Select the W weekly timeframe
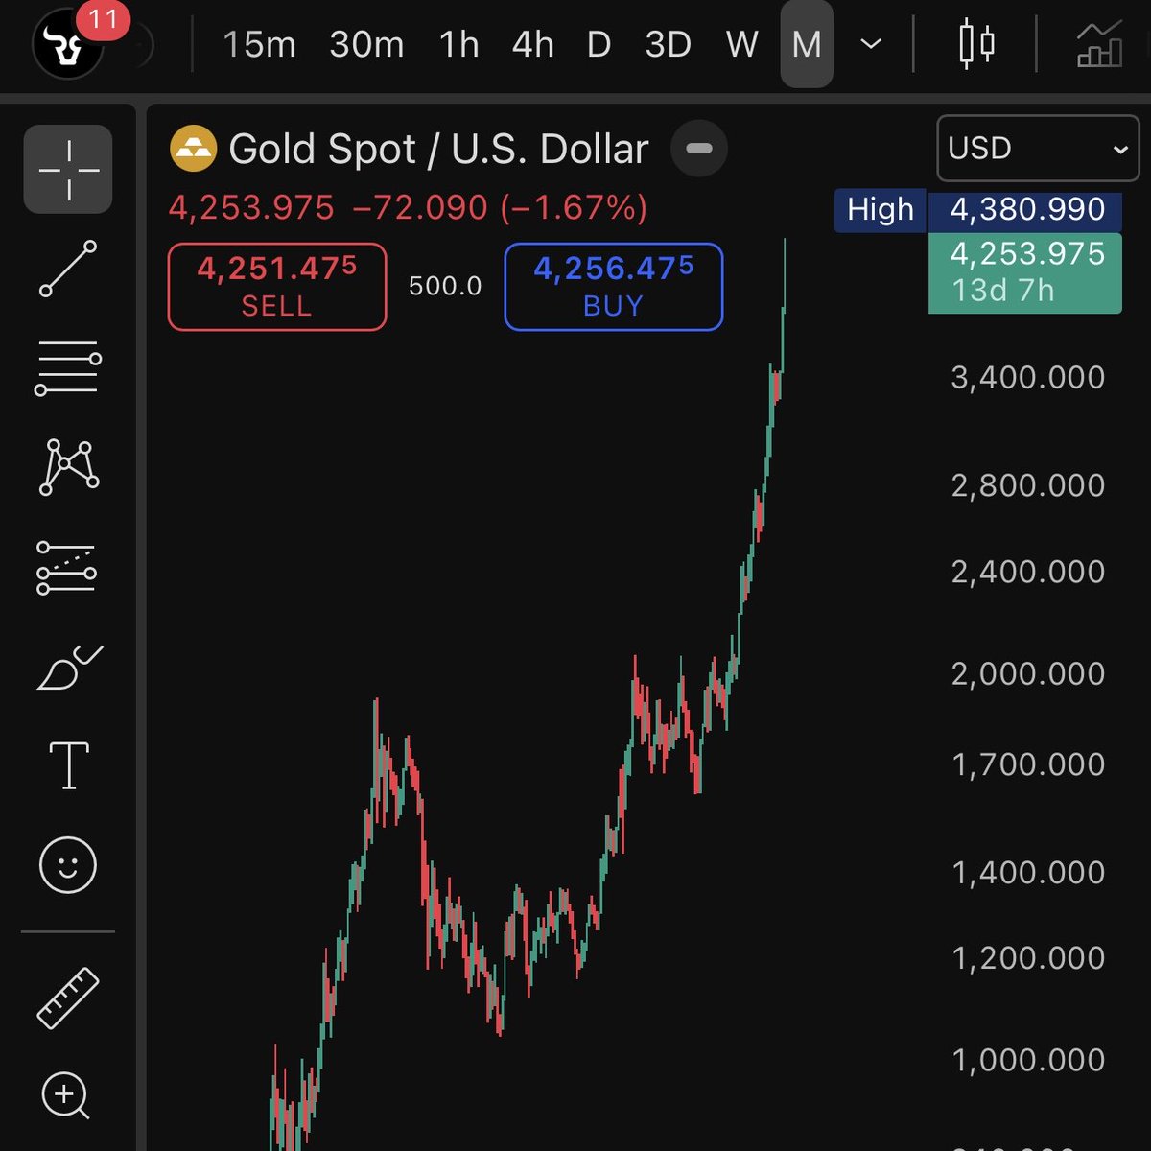 tap(741, 44)
